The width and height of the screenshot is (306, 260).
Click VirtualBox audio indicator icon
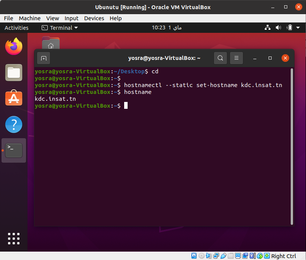209,256
